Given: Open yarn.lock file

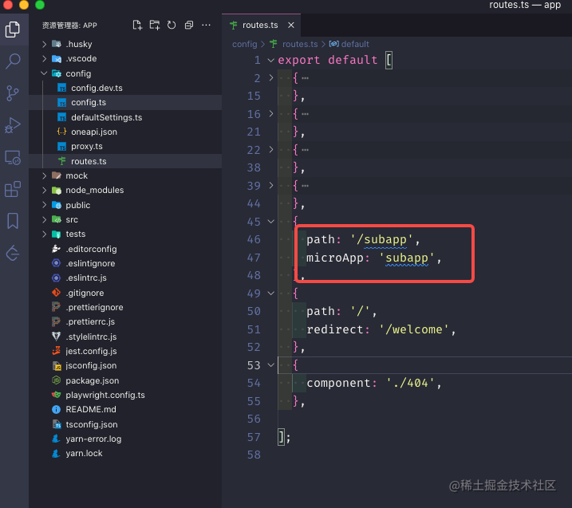Looking at the screenshot, I should [125, 453].
